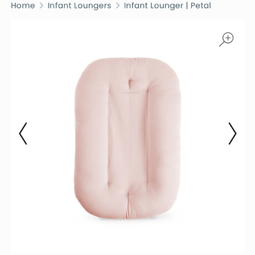Screen dimensions: 255x255
Task: Select the left-pointing carousel arrow
Action: 23,134
